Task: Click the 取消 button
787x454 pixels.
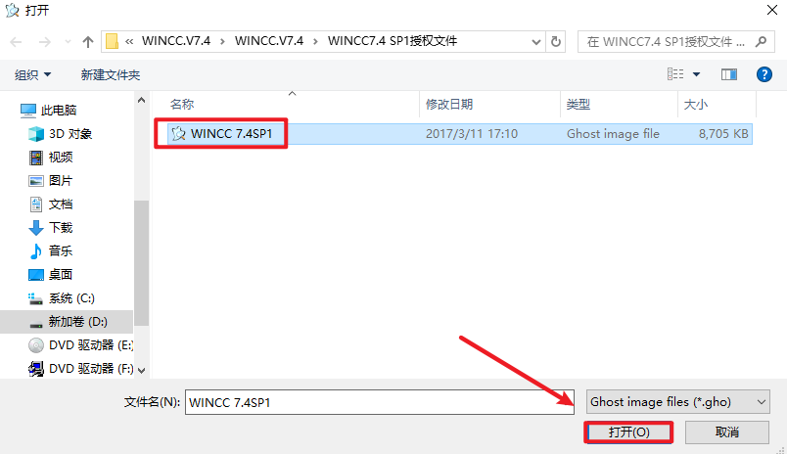Action: 726,431
